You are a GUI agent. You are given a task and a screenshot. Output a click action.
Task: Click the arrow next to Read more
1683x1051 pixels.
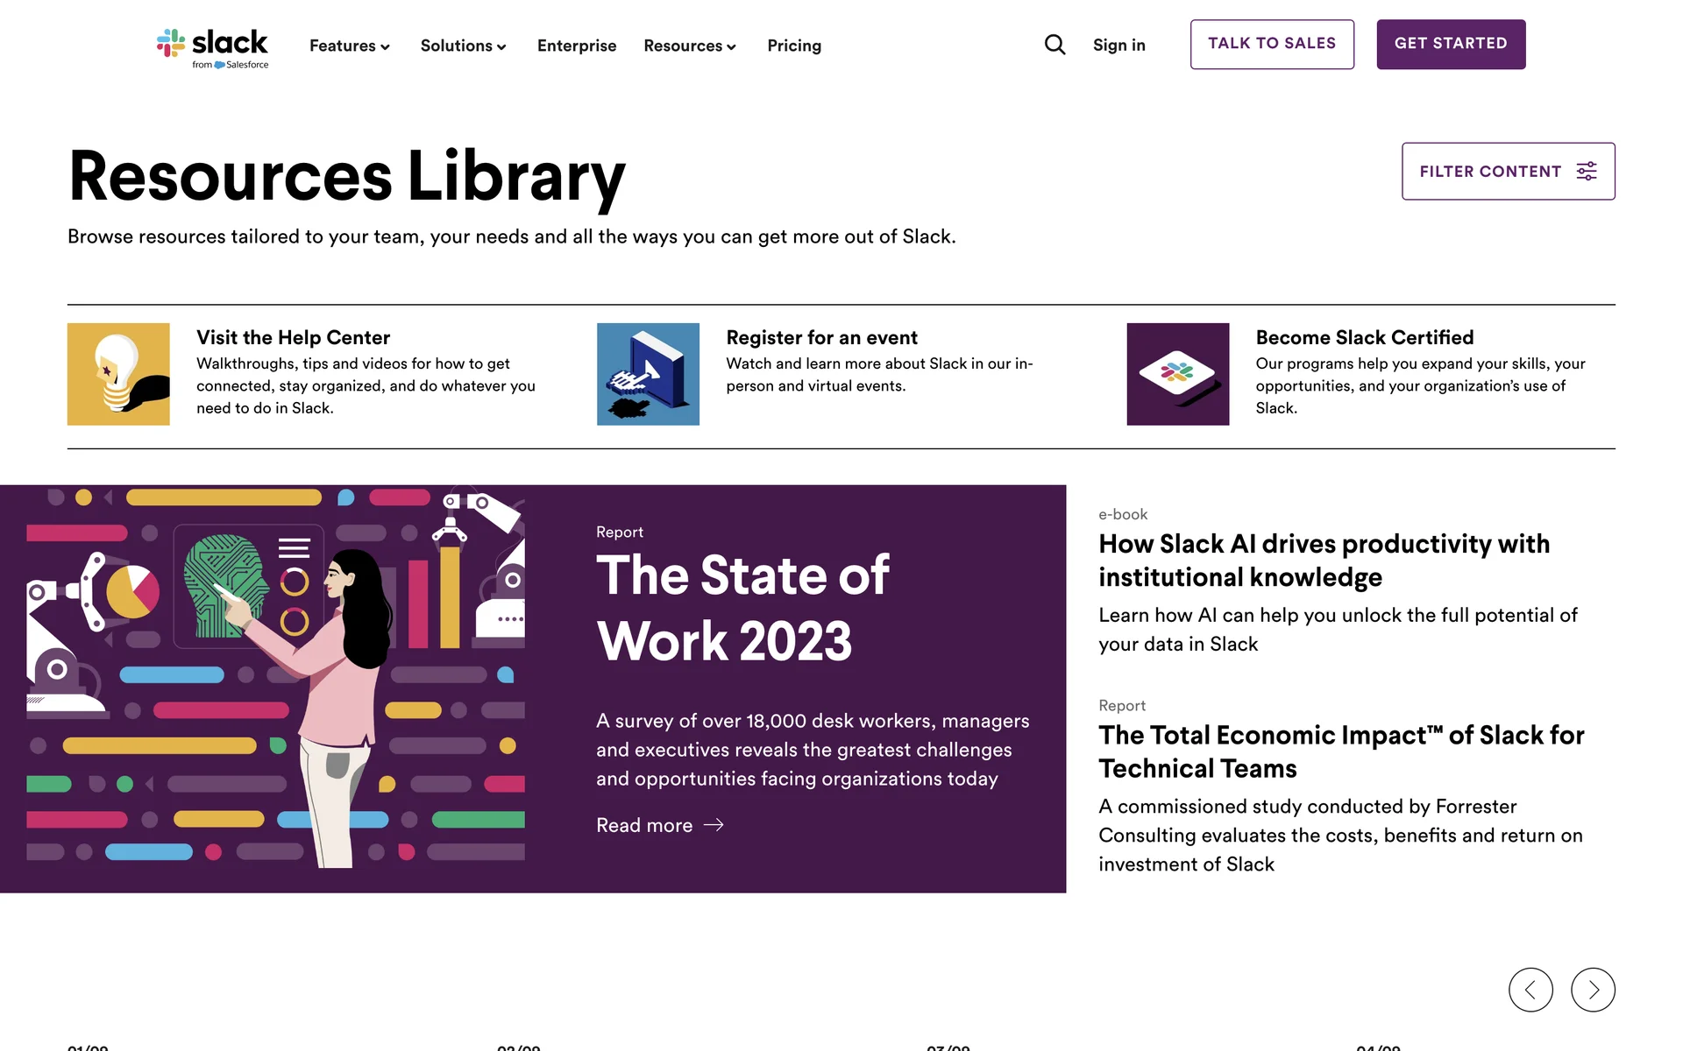coord(714,825)
